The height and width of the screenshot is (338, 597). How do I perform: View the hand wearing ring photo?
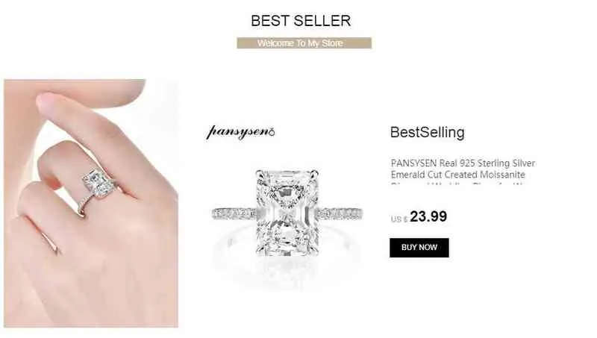pos(91,203)
